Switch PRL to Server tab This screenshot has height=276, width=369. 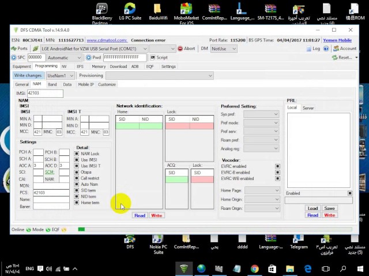click(x=308, y=108)
